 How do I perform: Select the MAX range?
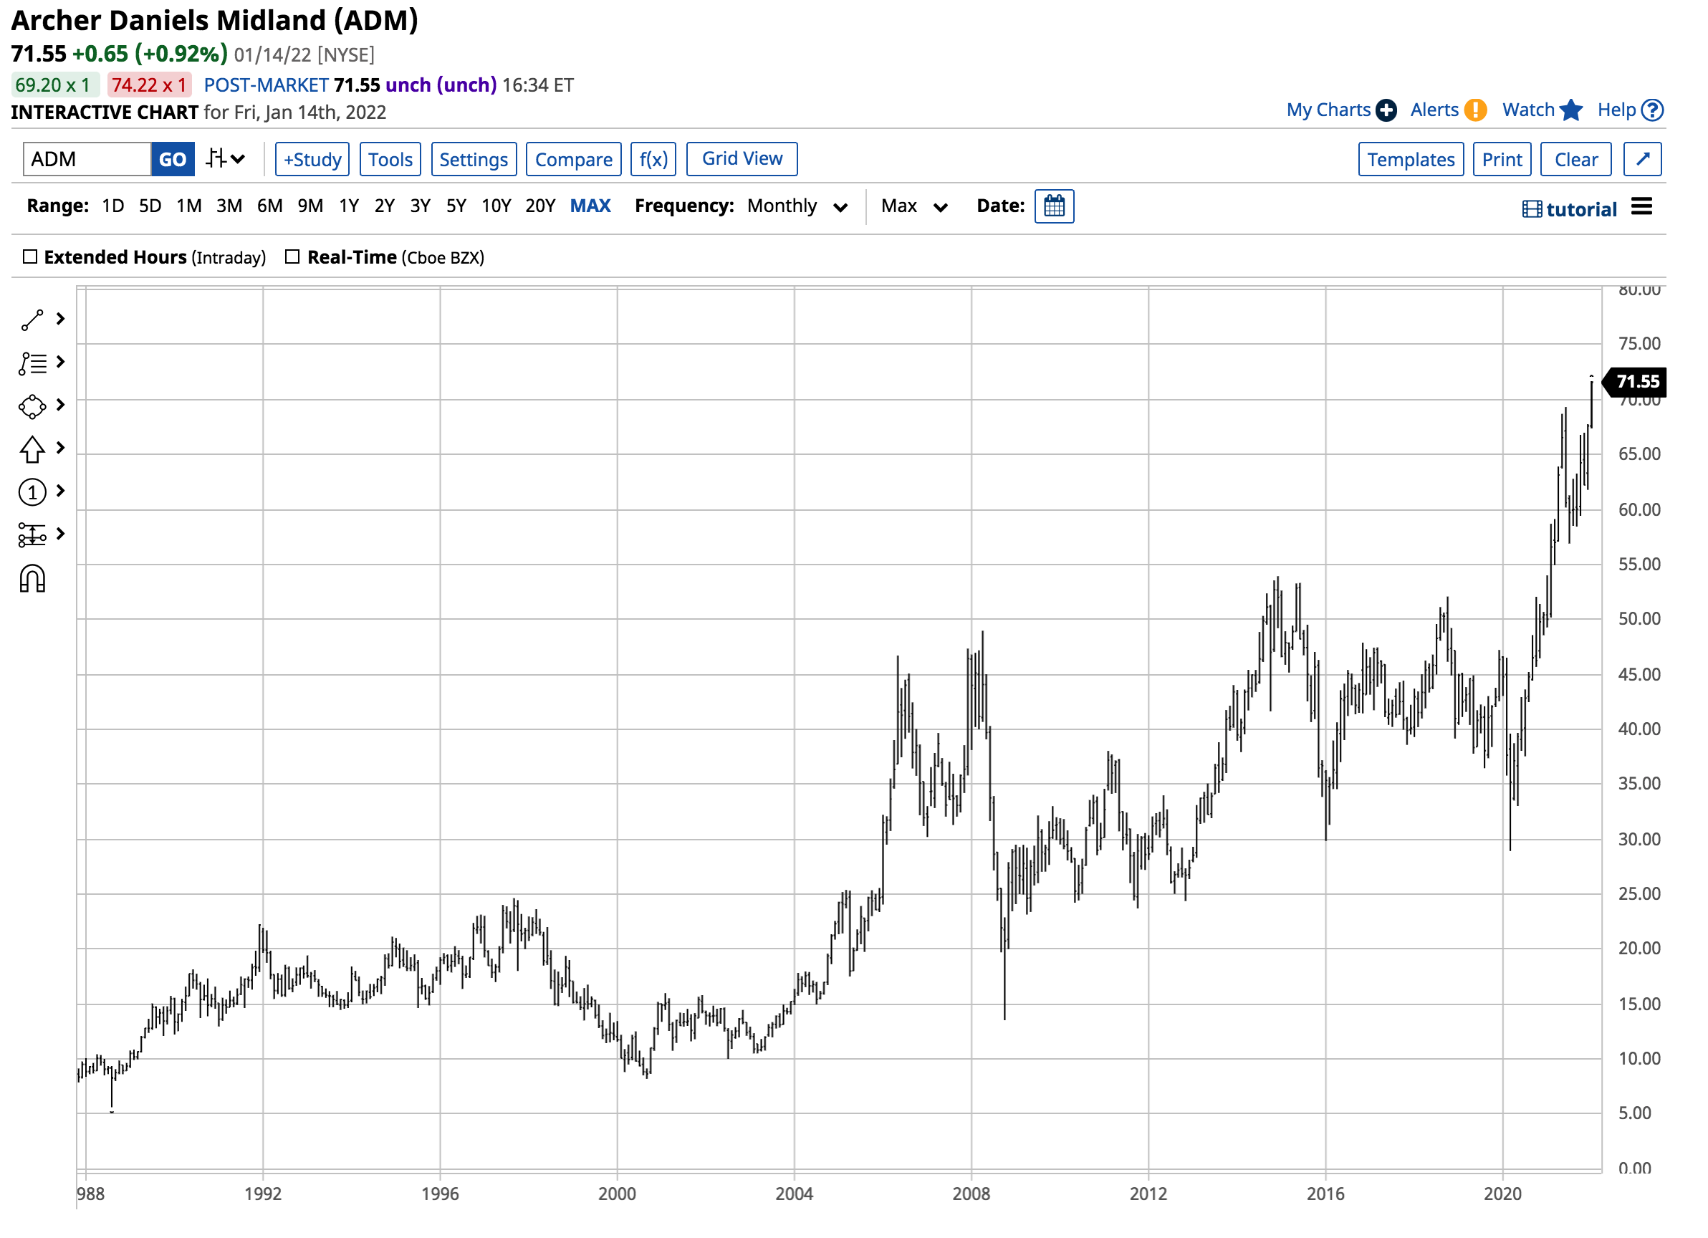tap(591, 206)
